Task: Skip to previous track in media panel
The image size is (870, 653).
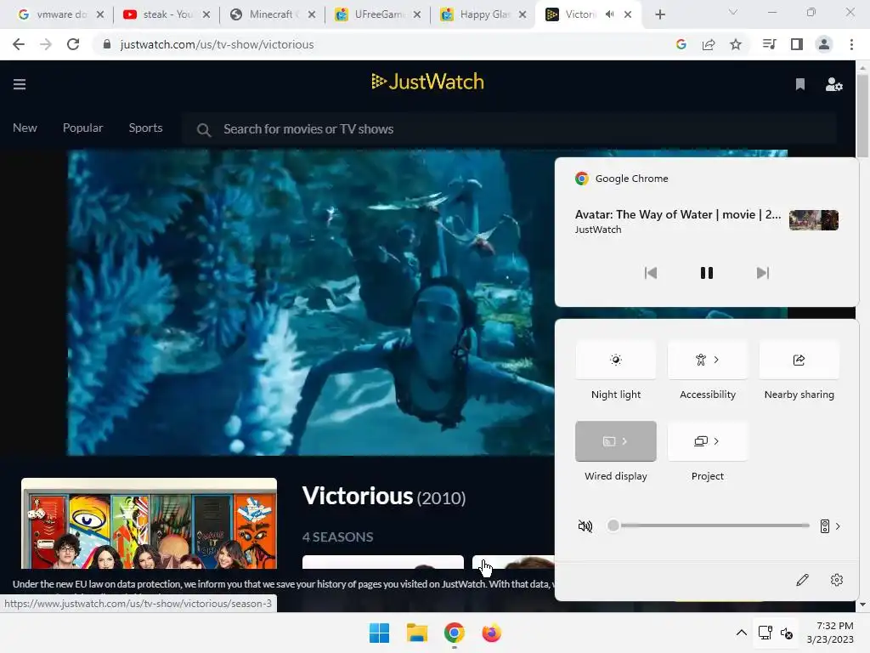Action: [x=650, y=273]
